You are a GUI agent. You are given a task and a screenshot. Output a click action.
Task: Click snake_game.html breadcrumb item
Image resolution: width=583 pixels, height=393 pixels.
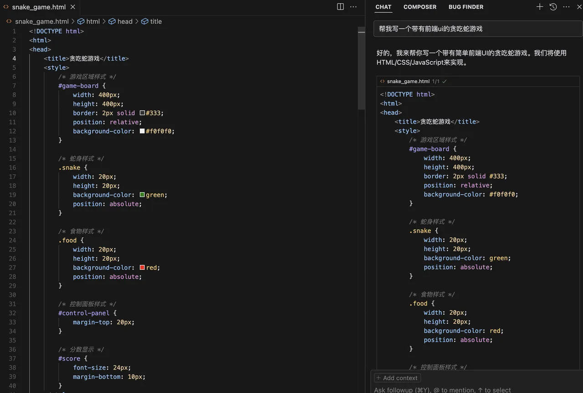(42, 21)
